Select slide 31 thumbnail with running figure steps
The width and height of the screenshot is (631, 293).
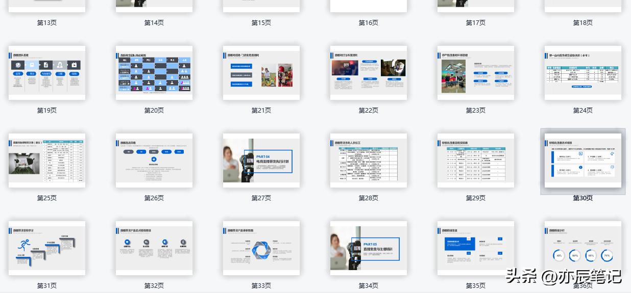47,248
